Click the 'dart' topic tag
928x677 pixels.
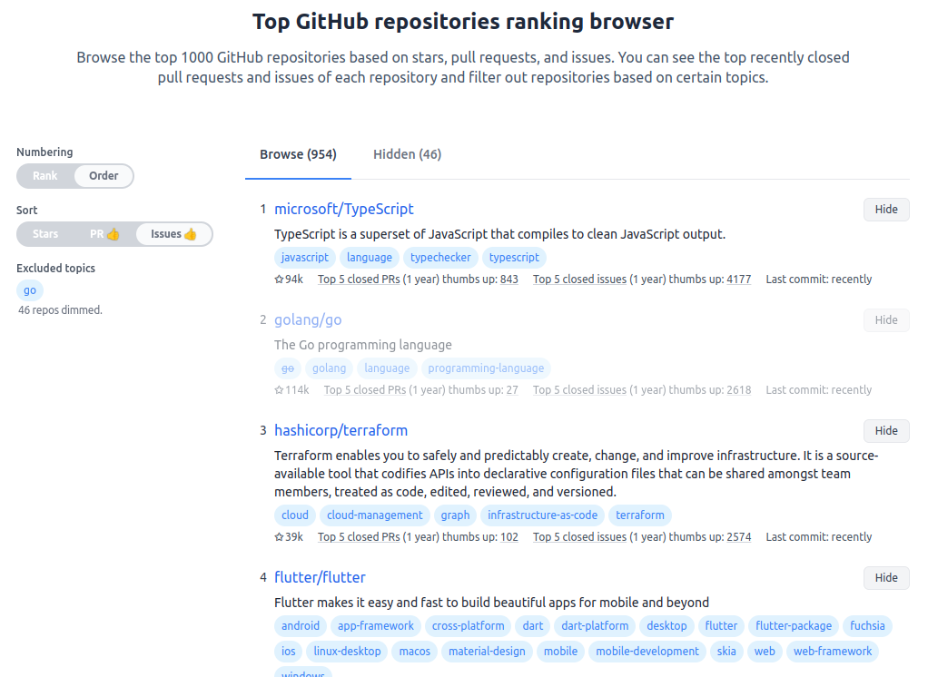click(x=533, y=625)
